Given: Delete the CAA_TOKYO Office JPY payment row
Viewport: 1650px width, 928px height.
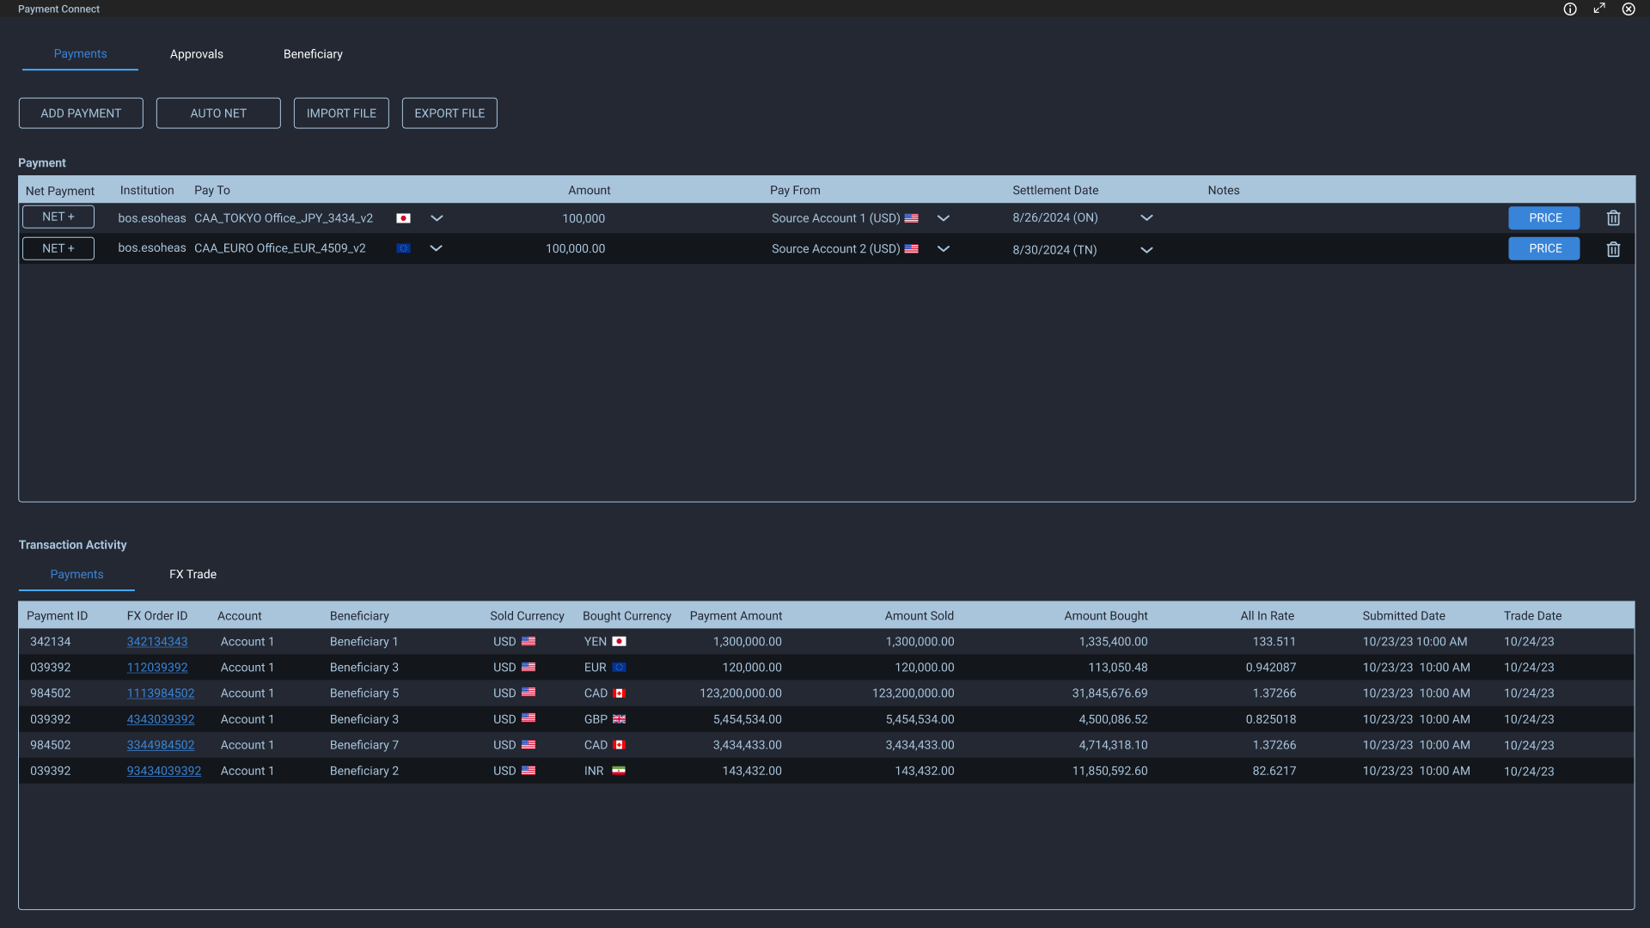Looking at the screenshot, I should point(1613,217).
